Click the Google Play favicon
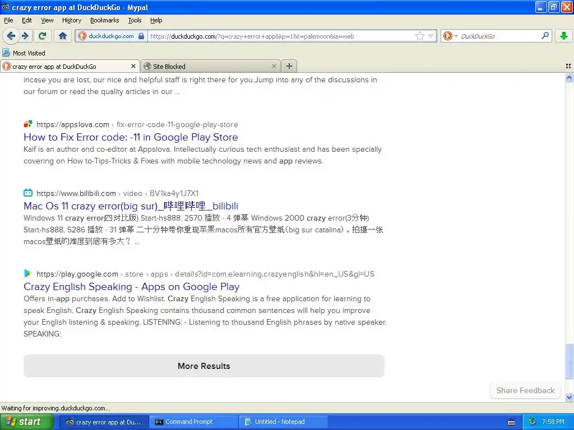The height and width of the screenshot is (430, 574). coord(28,273)
